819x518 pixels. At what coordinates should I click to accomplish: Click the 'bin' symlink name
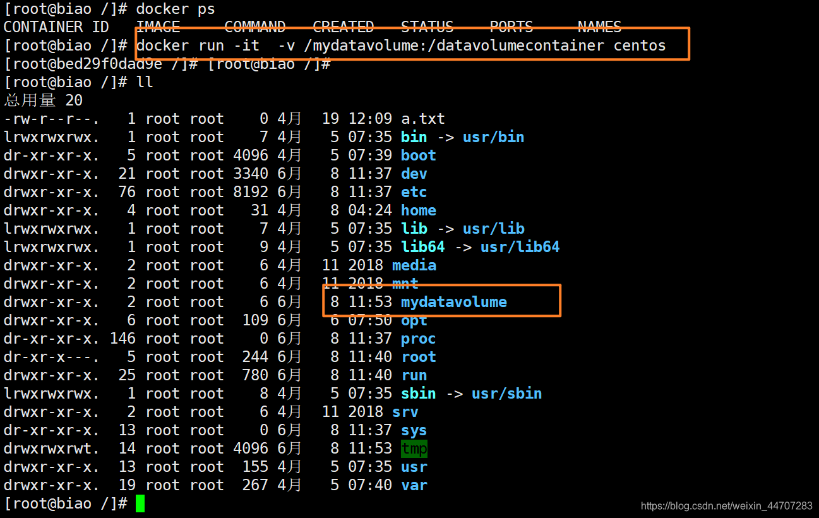(x=414, y=137)
